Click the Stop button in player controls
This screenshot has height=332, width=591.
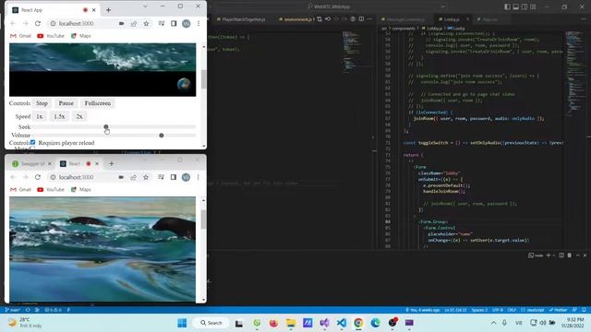point(42,103)
